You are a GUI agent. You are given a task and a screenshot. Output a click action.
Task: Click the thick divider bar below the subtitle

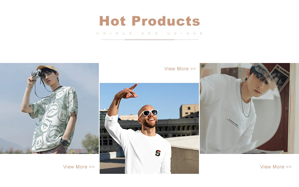coord(149,39)
